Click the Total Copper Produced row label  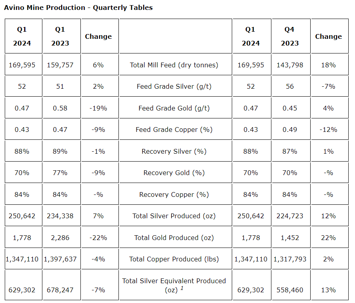pos(174,259)
